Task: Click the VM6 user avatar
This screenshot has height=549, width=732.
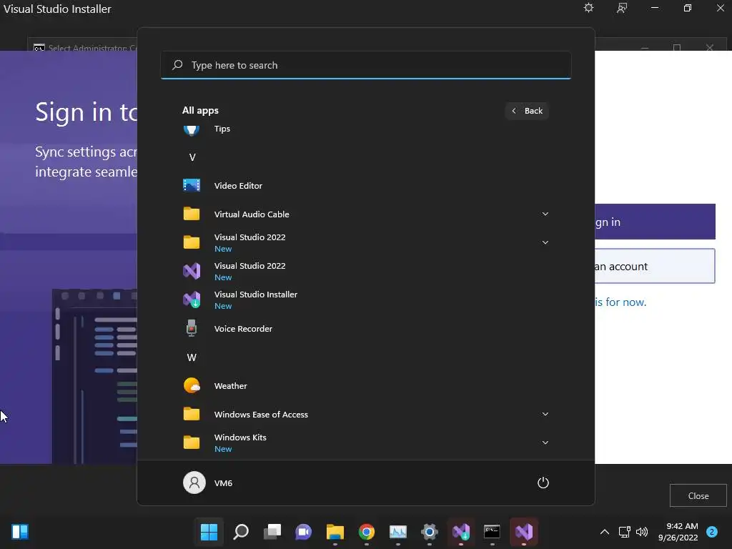Action: tap(194, 483)
